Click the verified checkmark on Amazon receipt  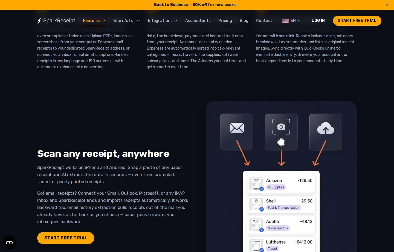pos(262,189)
